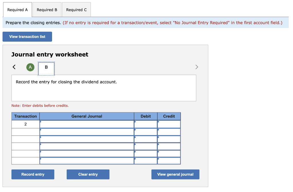Click the Journal entry worksheet heading
293x192 pixels.
tap(50, 54)
